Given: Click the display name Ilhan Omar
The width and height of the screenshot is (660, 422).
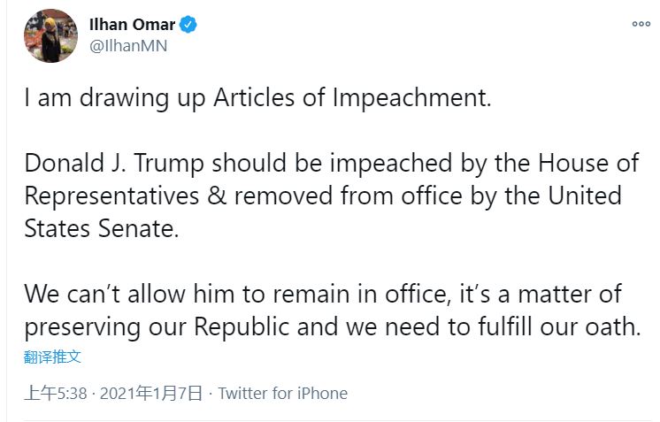Looking at the screenshot, I should coord(132,25).
